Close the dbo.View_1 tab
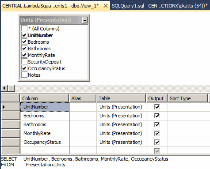Viewport: 210px width, 169px height. [106, 6]
